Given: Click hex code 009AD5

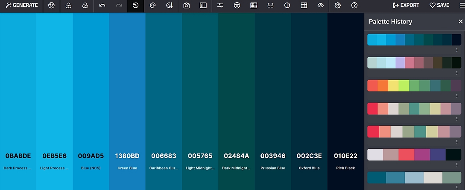Looking at the screenshot, I should tap(91, 156).
